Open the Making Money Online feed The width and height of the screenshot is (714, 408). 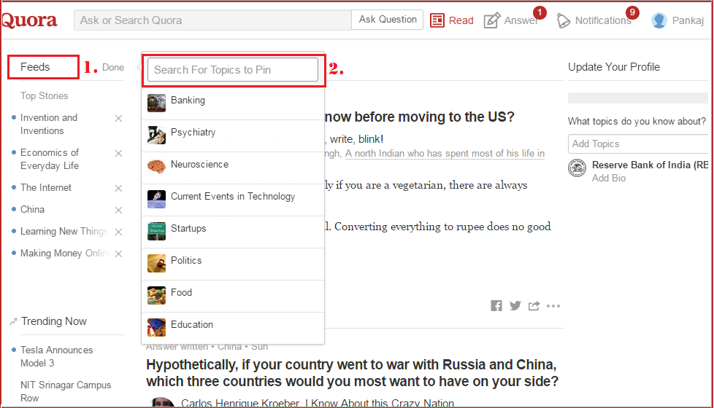64,253
